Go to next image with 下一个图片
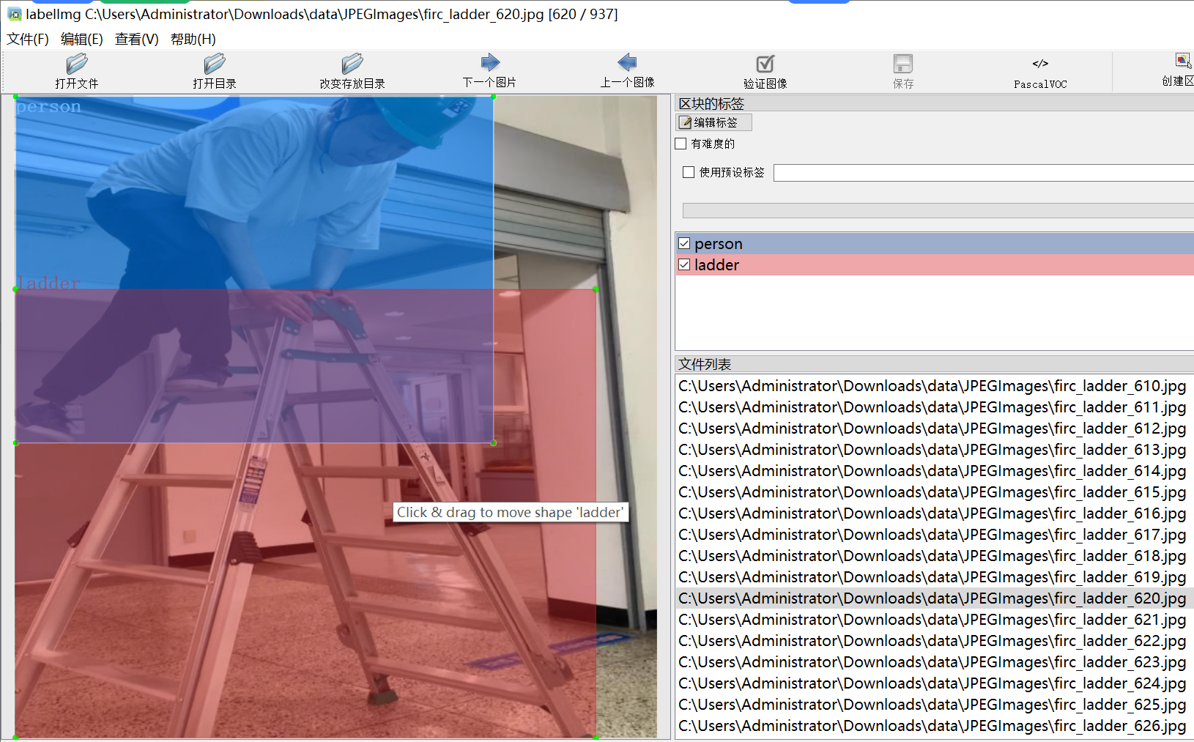This screenshot has width=1194, height=742. click(x=490, y=63)
